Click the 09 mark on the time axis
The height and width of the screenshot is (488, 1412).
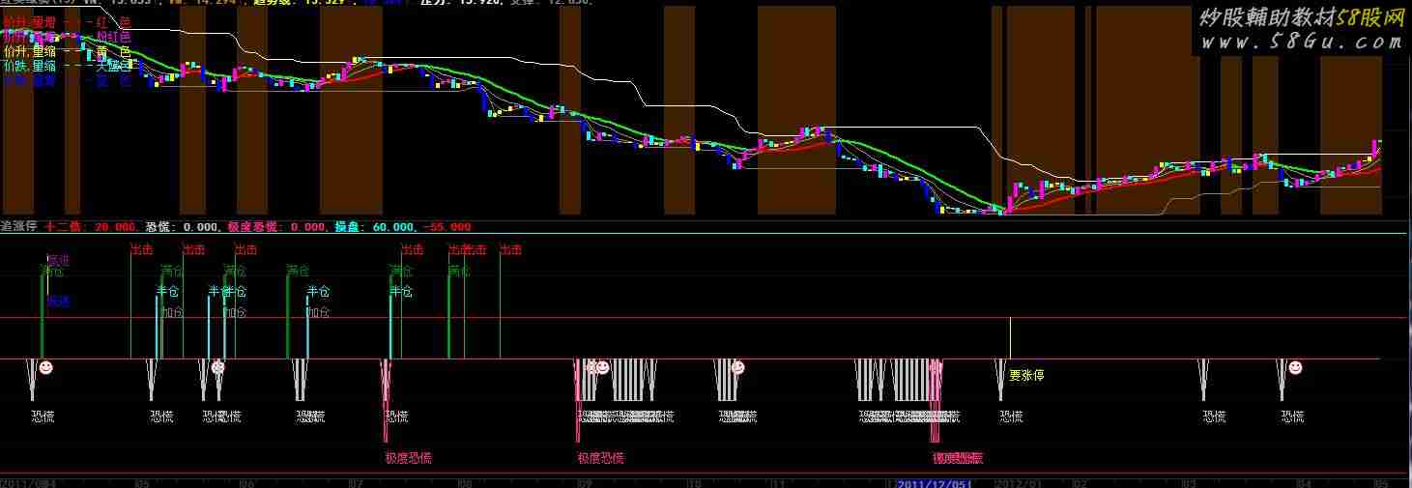(584, 481)
